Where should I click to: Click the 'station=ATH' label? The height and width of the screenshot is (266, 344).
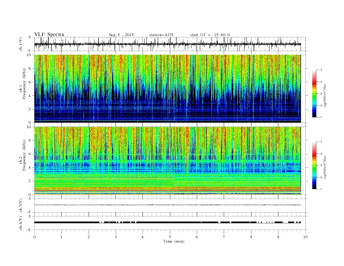[x=161, y=35]
